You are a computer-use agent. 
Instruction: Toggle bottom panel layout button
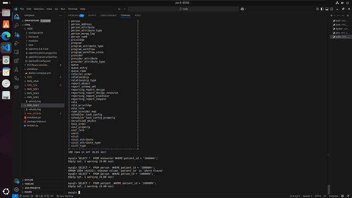click(x=327, y=9)
